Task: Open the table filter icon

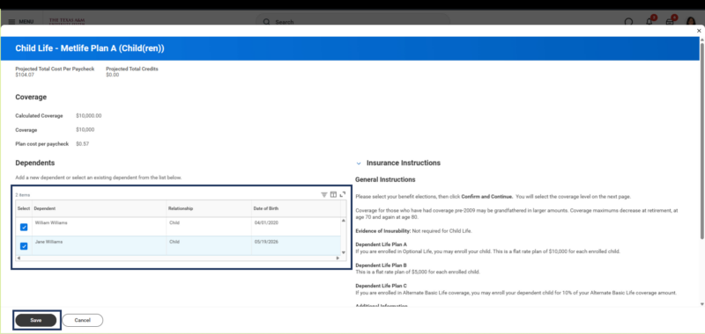Action: pyautogui.click(x=323, y=194)
